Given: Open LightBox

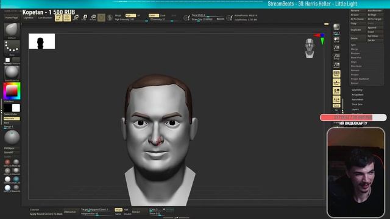Looking at the screenshot, I should tap(28, 18).
